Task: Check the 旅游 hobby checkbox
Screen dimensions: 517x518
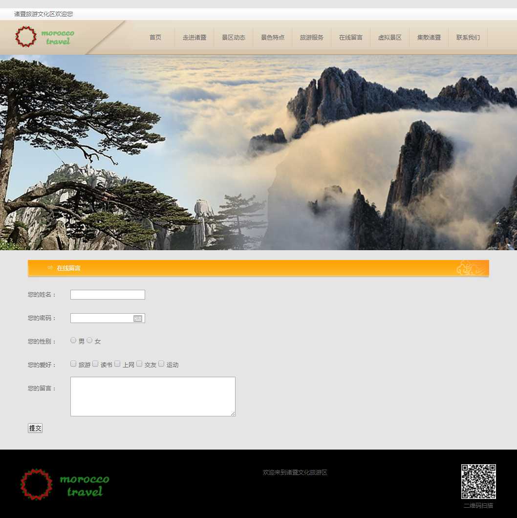Action: point(73,364)
